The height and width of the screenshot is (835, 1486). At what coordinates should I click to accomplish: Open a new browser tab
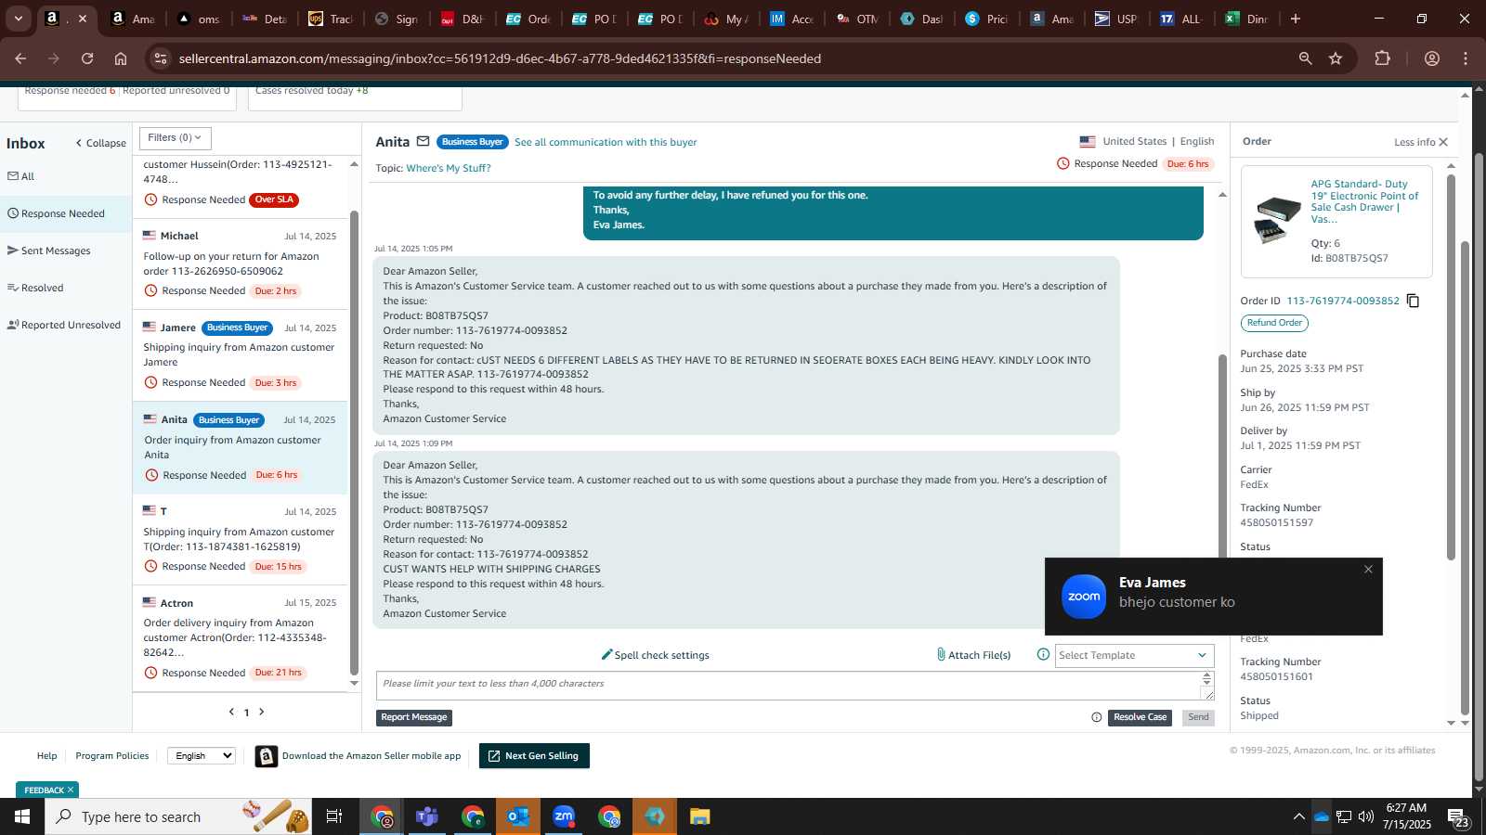[x=1296, y=19]
